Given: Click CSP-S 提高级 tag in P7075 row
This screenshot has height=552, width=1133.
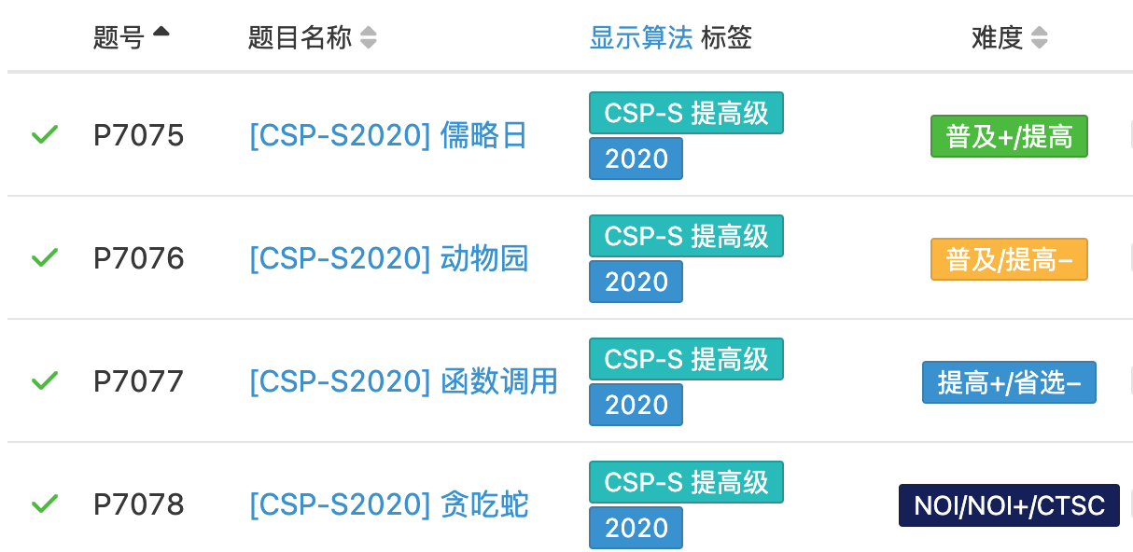Looking at the screenshot, I should click(x=686, y=113).
